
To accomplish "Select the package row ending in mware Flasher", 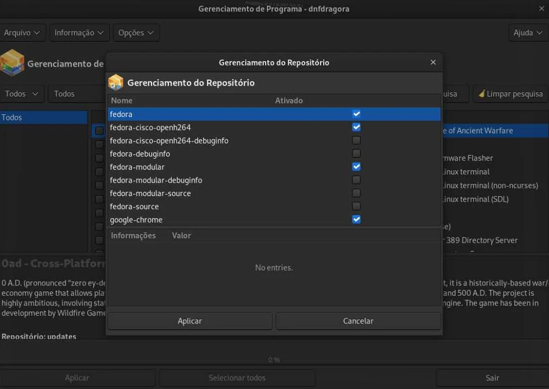I will point(468,158).
